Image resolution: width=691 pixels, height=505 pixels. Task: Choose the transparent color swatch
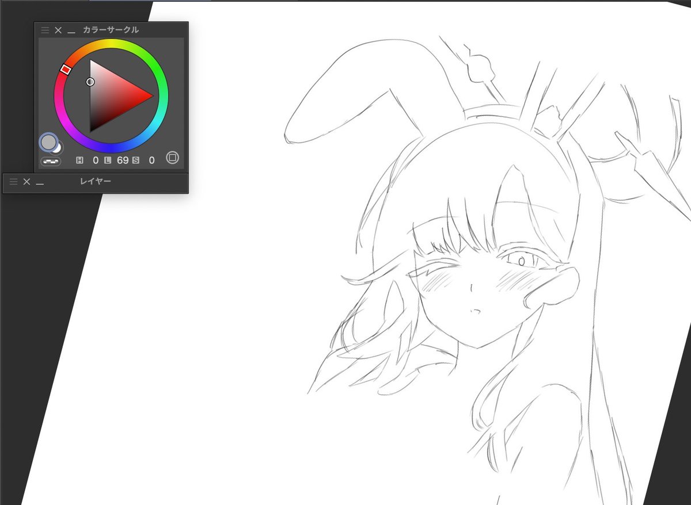pos(51,162)
